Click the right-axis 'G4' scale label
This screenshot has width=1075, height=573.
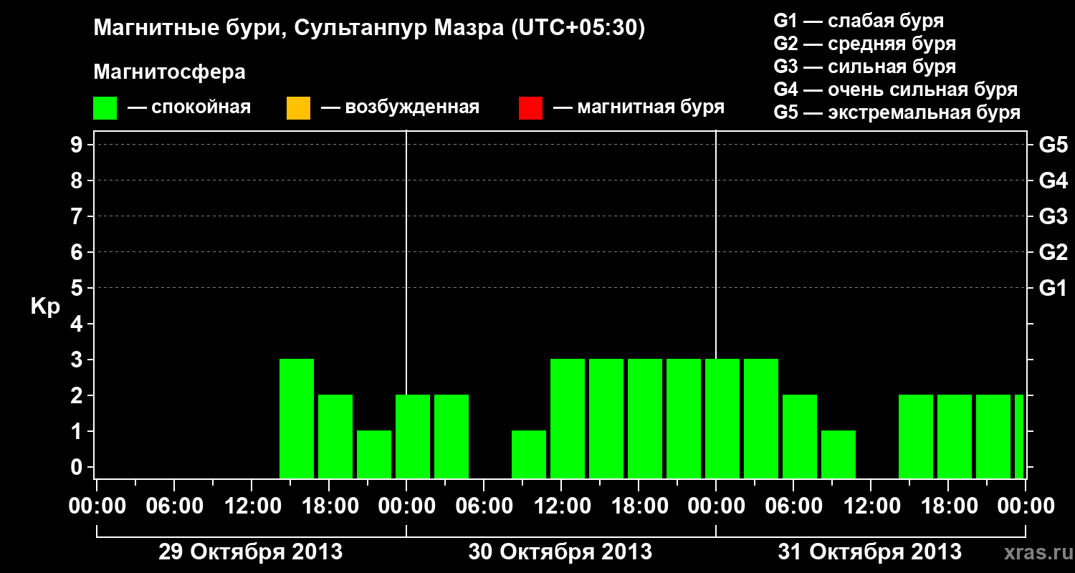pos(1053,180)
